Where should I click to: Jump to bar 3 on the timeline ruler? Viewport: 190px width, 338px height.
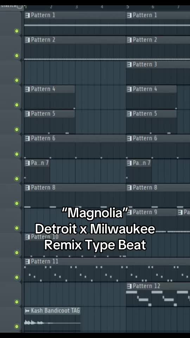[x=76, y=7]
